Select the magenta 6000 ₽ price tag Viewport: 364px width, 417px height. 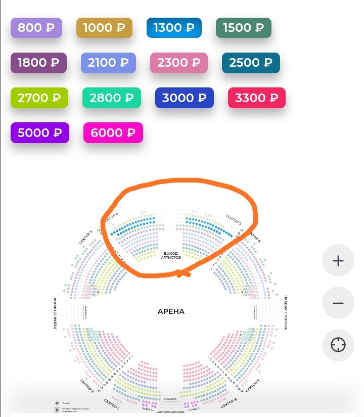pyautogui.click(x=113, y=133)
